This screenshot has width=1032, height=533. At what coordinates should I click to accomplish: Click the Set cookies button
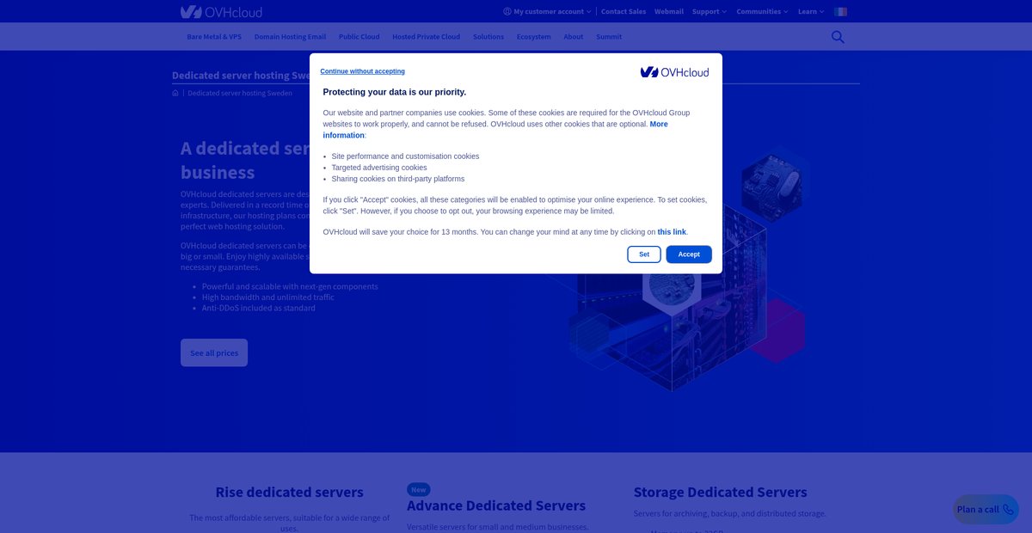tap(644, 254)
